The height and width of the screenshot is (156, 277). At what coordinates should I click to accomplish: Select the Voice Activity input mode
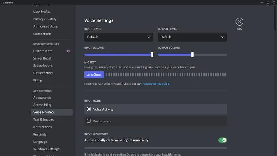pos(156,109)
